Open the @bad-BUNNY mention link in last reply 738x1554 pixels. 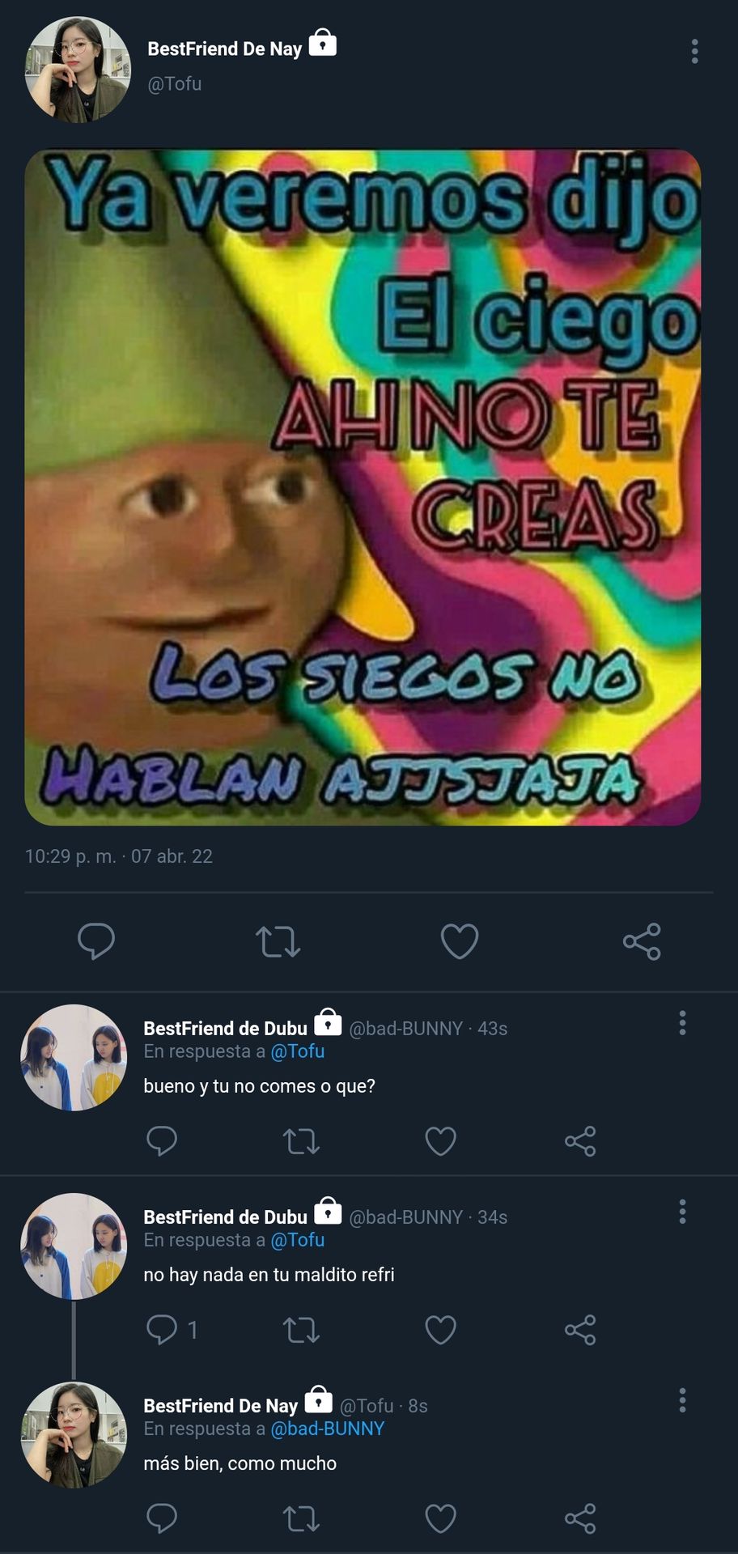click(327, 1429)
